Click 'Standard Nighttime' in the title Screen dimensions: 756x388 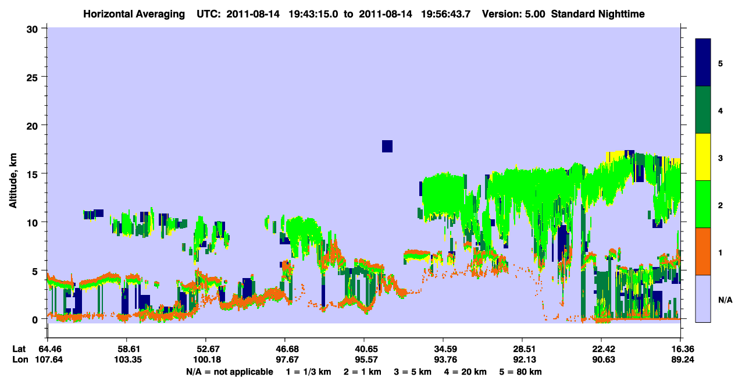click(x=597, y=13)
